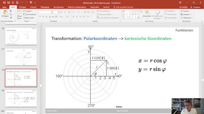Toggle bold (F) formatting
This screenshot has height=114, width=204.
[40, 17]
